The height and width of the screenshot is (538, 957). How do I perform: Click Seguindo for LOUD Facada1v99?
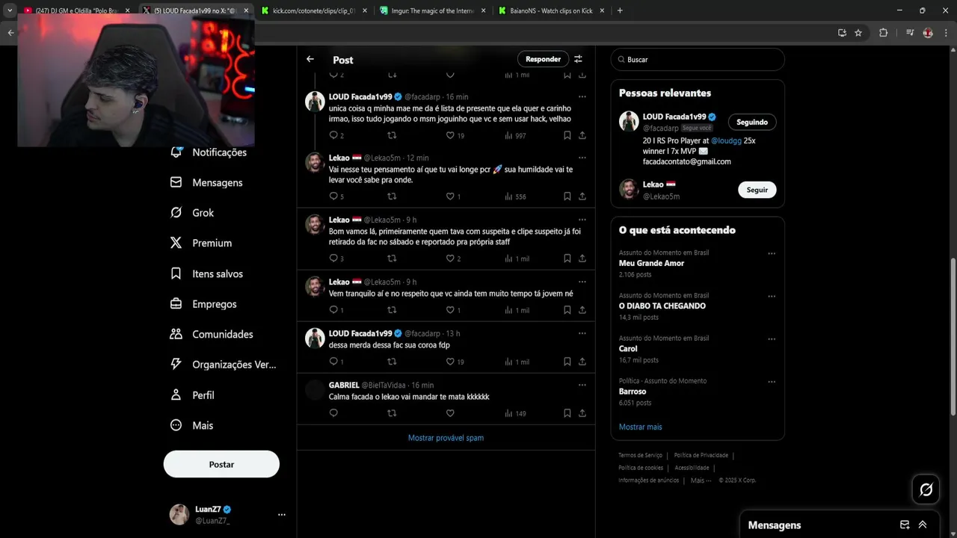click(751, 122)
